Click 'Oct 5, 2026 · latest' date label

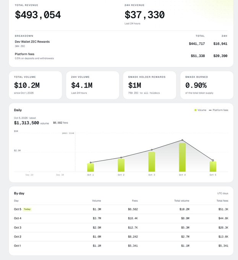pyautogui.click(x=25, y=118)
